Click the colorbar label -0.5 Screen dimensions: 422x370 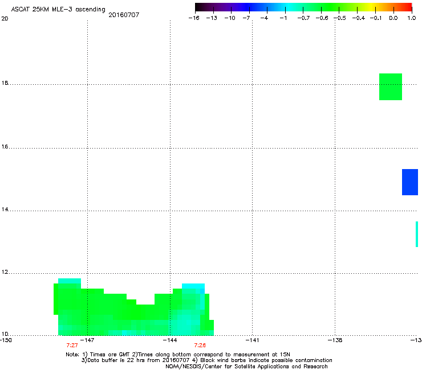340,18
